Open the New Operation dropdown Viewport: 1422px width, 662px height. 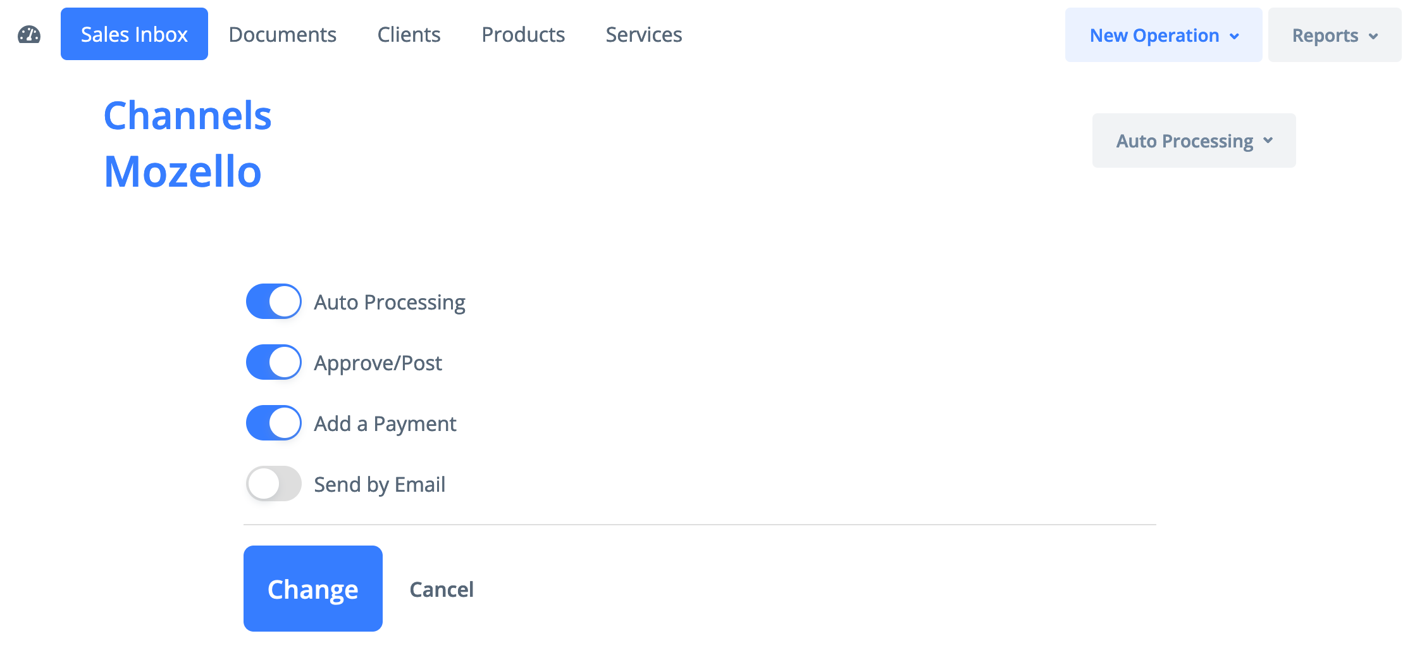coord(1163,35)
